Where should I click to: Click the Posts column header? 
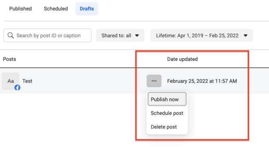(x=9, y=59)
